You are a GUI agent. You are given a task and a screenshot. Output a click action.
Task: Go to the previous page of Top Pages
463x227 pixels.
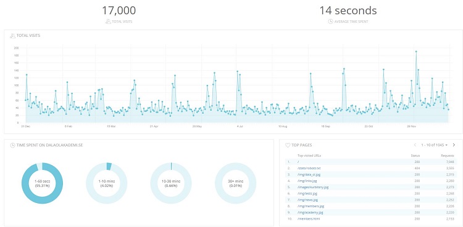415,145
